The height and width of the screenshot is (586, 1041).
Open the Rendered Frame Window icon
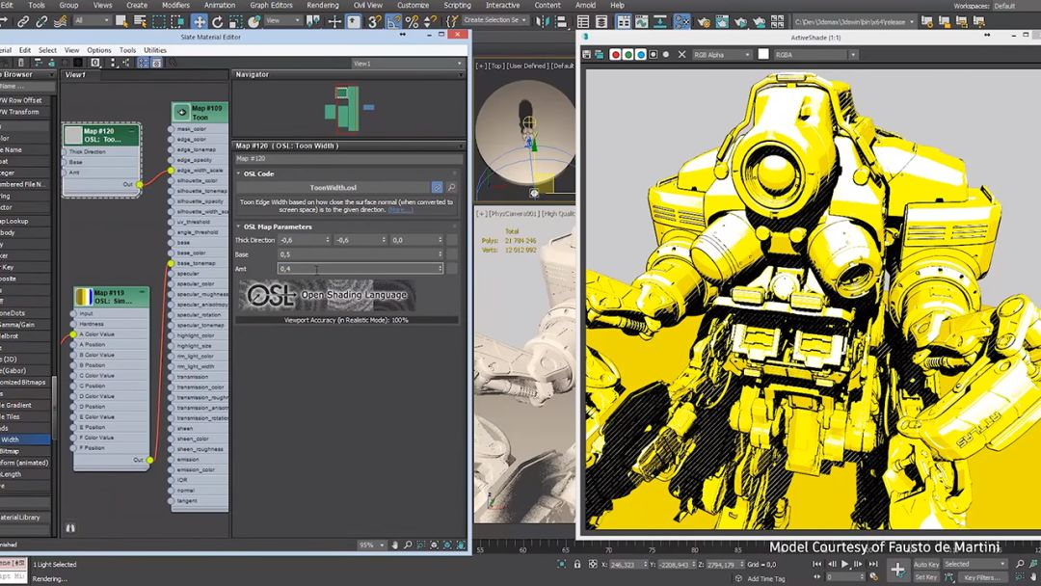pyautogui.click(x=722, y=22)
